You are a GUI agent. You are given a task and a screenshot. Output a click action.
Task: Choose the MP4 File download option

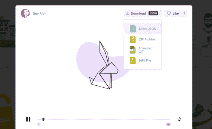click(143, 61)
